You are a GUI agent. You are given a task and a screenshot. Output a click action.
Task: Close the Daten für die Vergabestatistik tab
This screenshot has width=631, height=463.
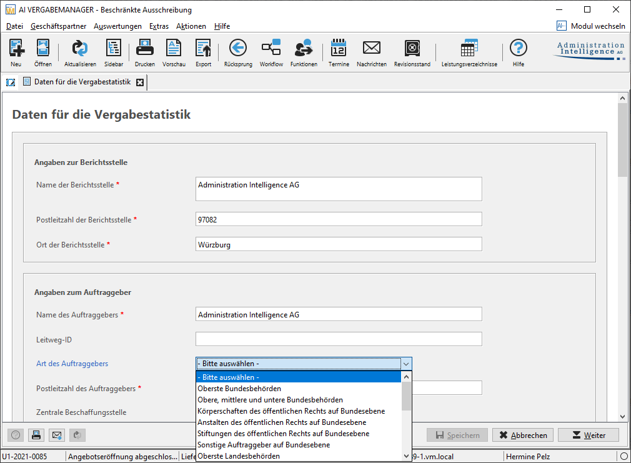[140, 82]
